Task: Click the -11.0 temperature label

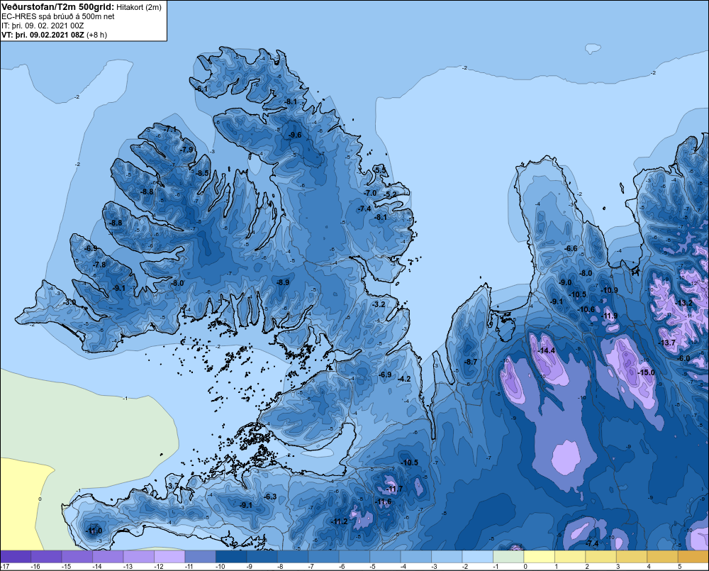Action: click(x=94, y=531)
